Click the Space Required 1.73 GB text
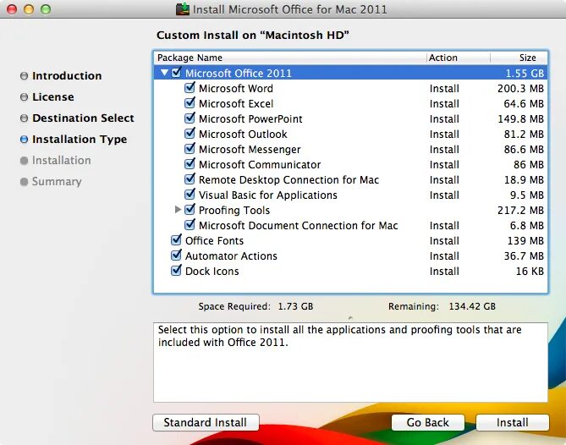566x445 pixels. 256,306
